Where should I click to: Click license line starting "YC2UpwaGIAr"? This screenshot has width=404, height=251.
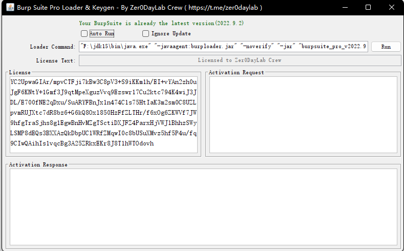pyautogui.click(x=103, y=82)
